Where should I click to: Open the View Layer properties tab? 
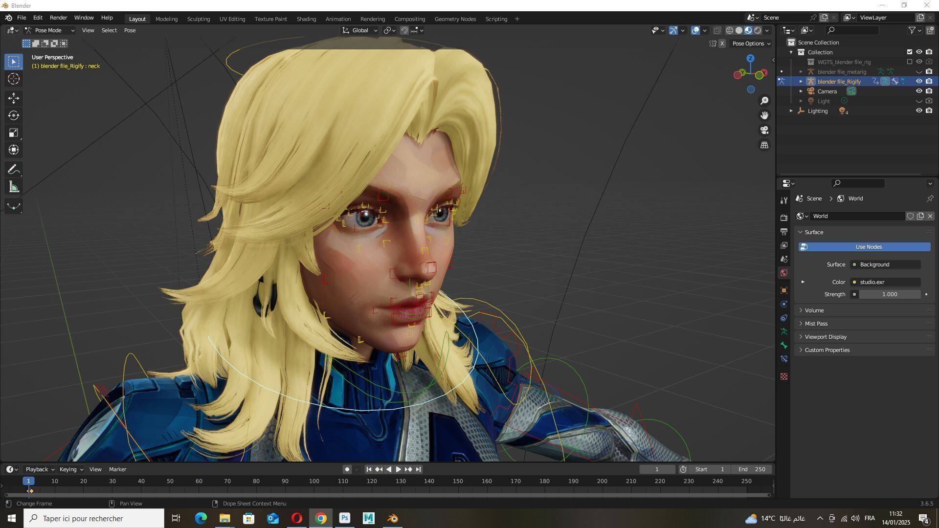(x=784, y=245)
